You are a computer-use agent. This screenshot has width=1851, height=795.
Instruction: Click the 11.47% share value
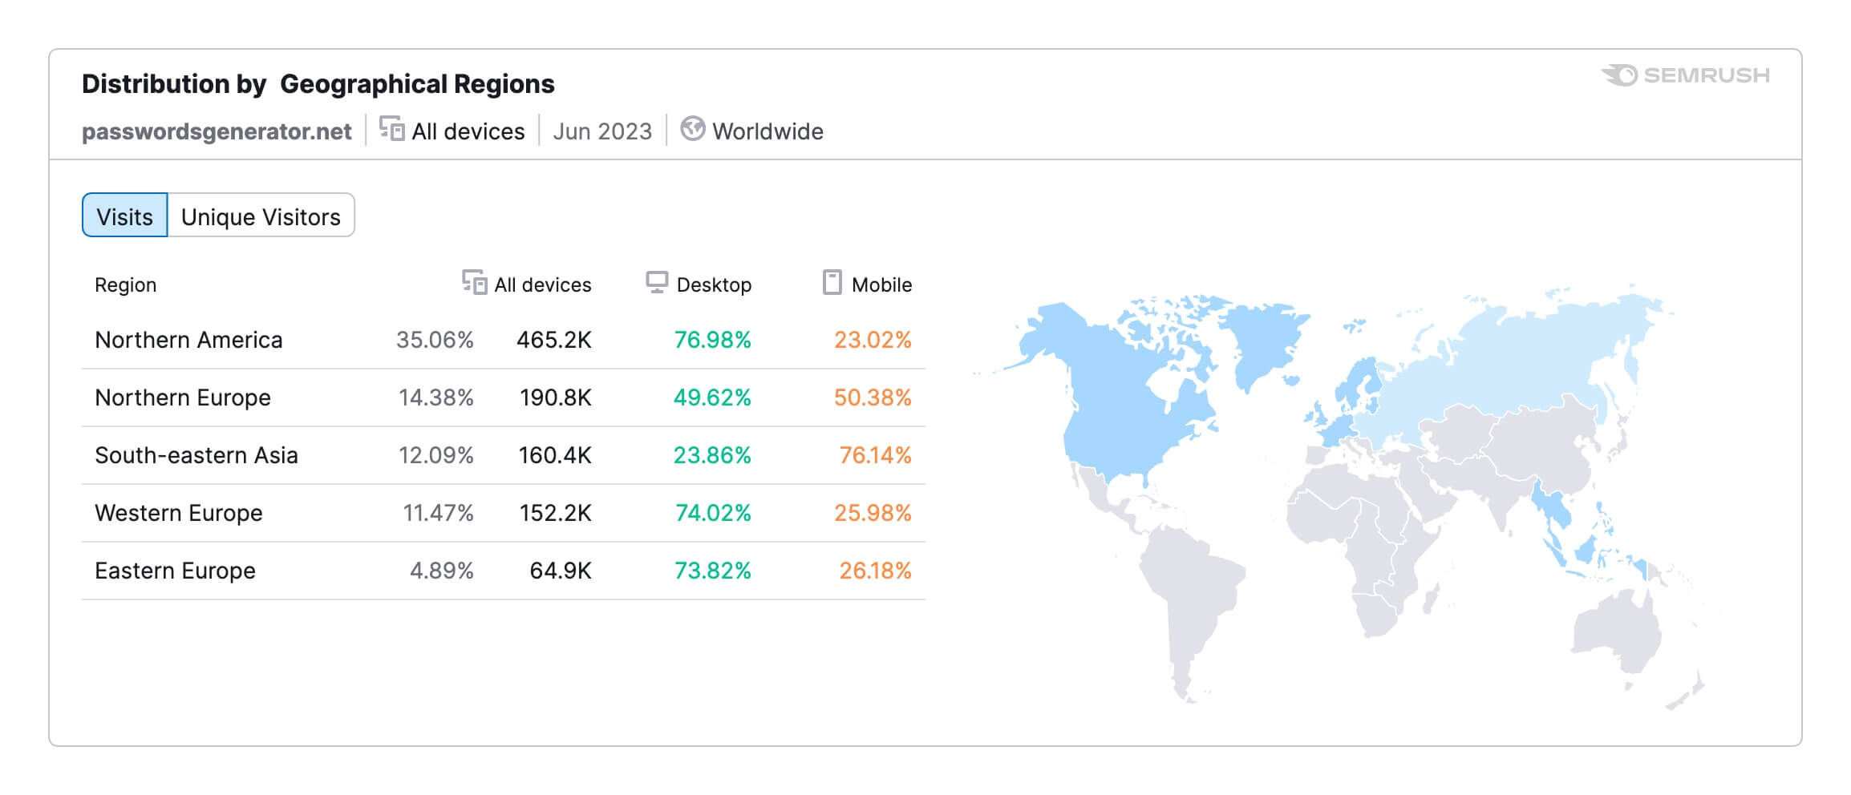click(x=438, y=513)
